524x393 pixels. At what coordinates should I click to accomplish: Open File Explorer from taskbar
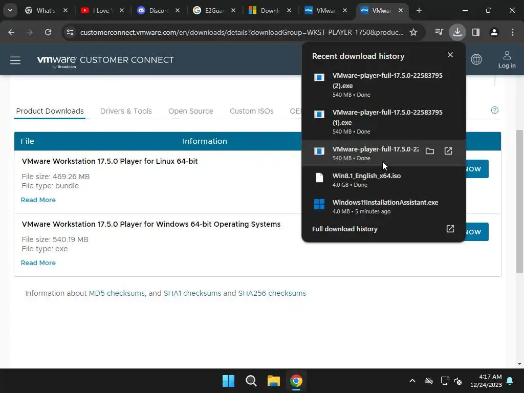point(273,381)
